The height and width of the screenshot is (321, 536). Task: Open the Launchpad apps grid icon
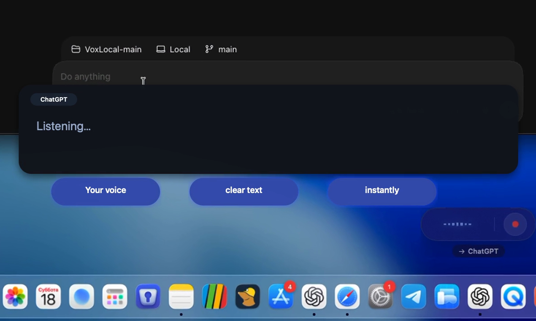(115, 297)
